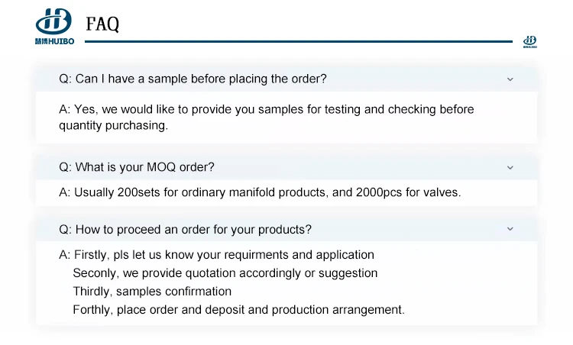Click the blue divider line under FAQ
This screenshot has width=573, height=345.
[299, 42]
